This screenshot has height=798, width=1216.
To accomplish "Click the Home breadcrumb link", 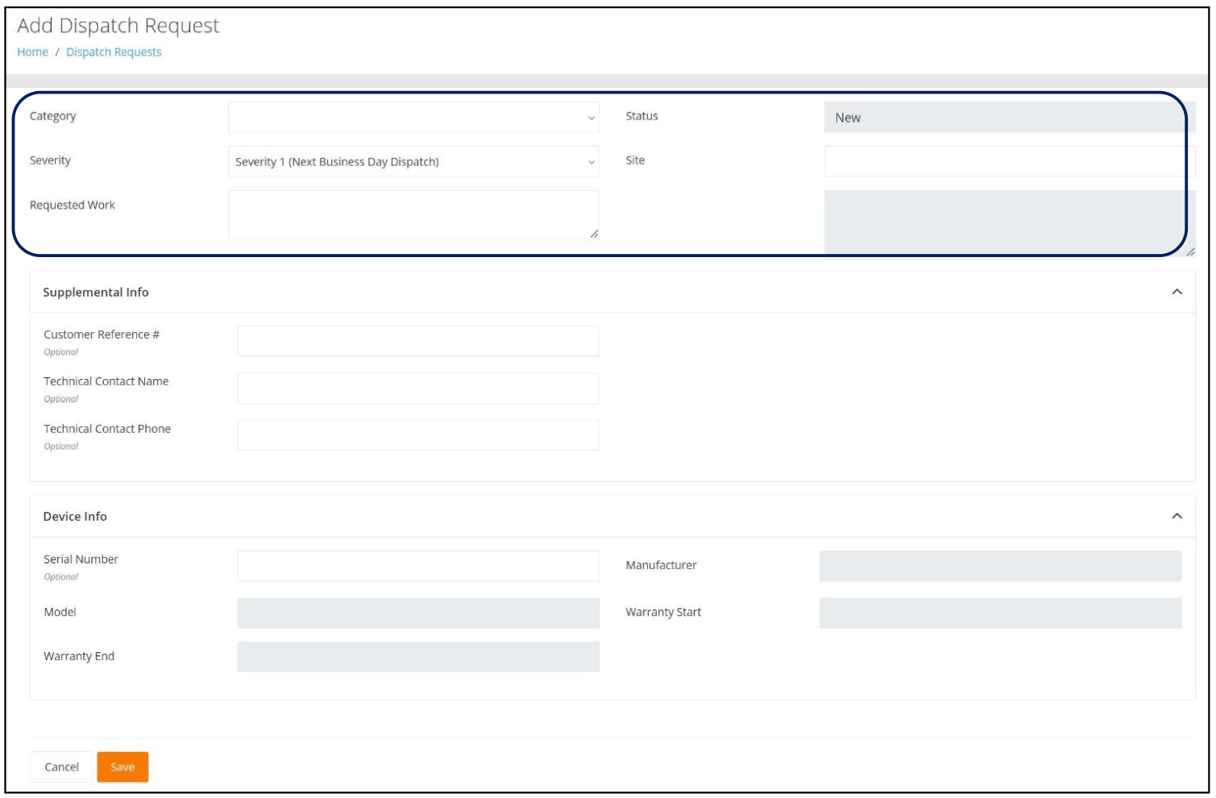I will point(32,52).
